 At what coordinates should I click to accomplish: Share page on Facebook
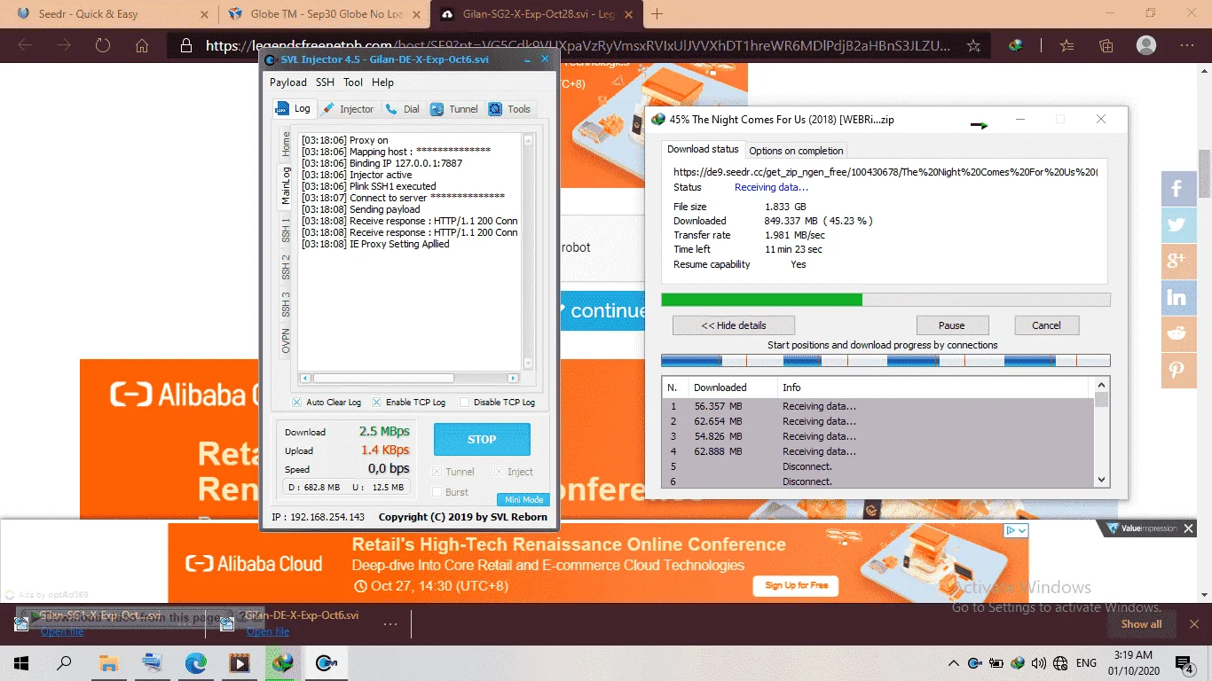click(x=1178, y=188)
